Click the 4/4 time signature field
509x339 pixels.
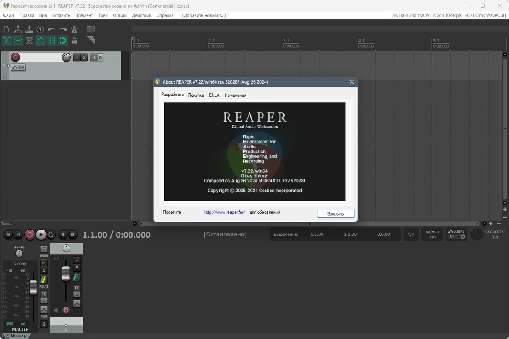[x=411, y=234]
